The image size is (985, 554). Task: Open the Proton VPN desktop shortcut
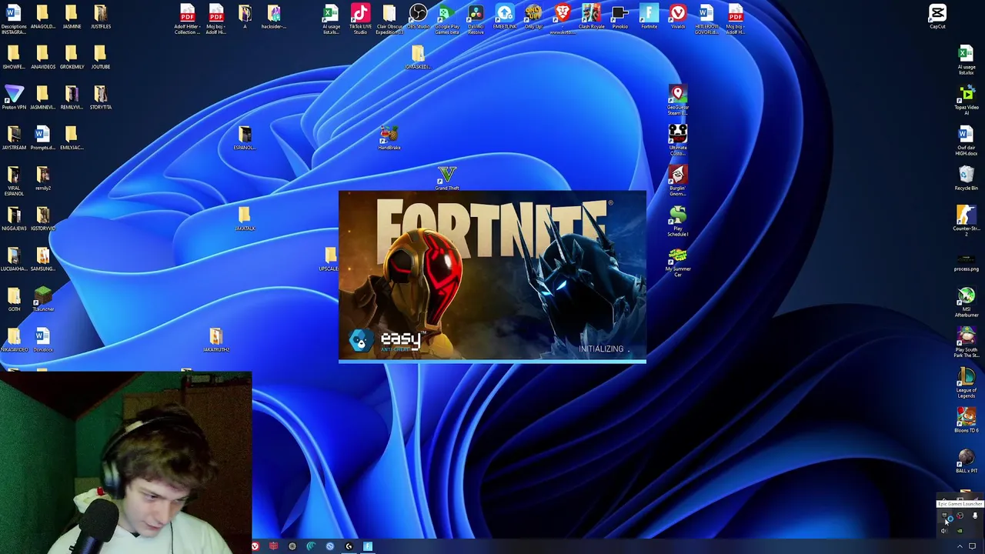[x=14, y=97]
